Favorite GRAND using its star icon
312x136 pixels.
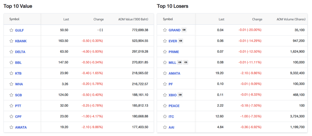[165, 30]
